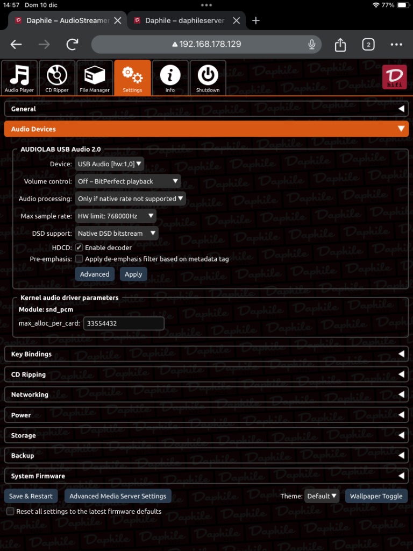Expand the Networking section
Screen dimensions: 413x551
click(206, 394)
